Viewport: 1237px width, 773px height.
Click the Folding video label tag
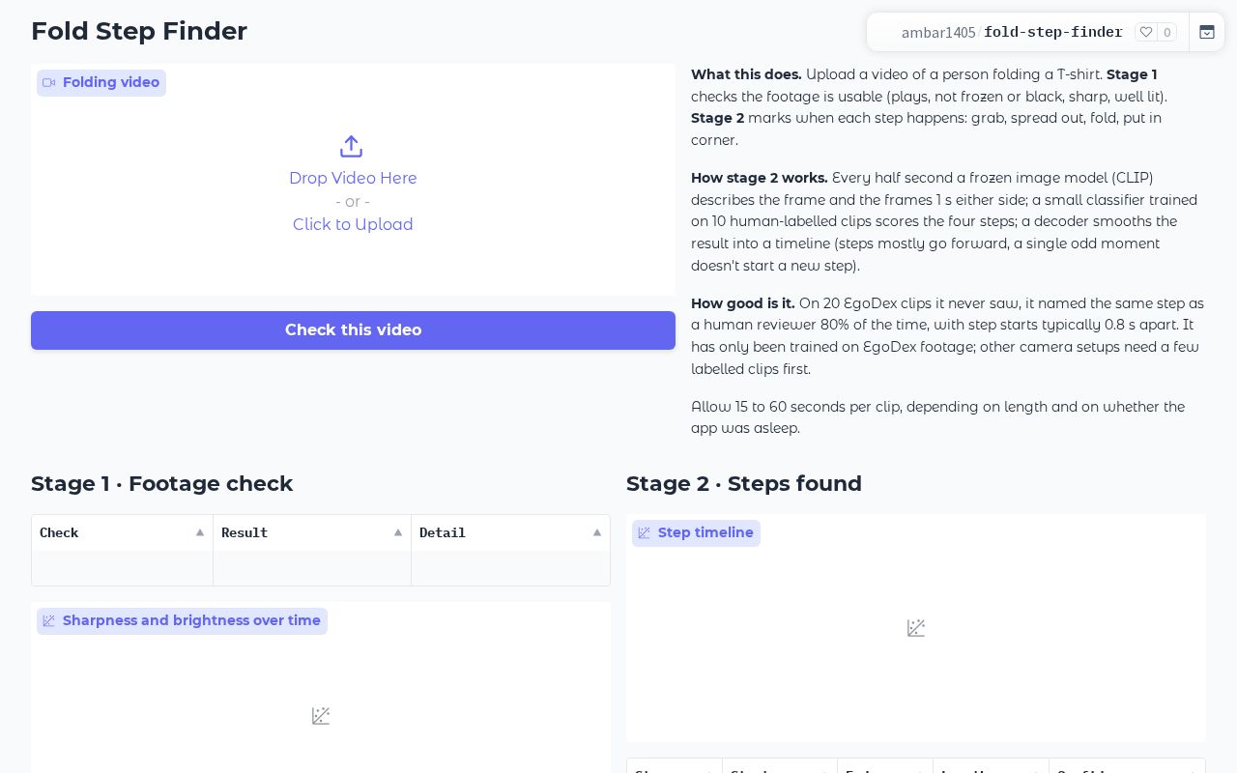point(101,83)
